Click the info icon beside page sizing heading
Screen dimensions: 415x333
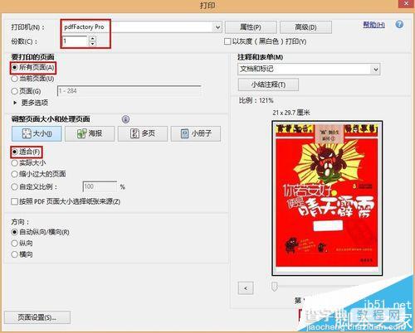pyautogui.click(x=125, y=119)
